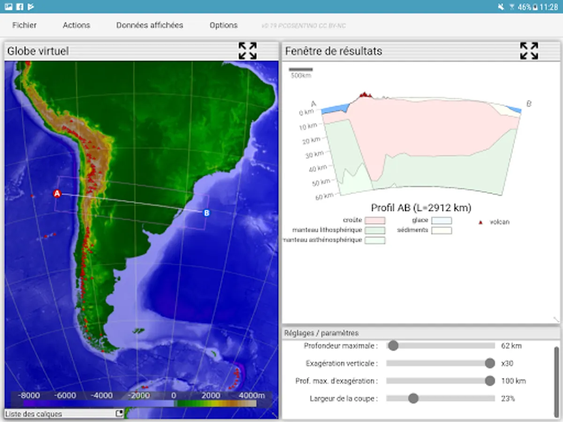Screen dimensions: 563x422
Task: Click the Globe virtuel panel title
Action: click(38, 51)
